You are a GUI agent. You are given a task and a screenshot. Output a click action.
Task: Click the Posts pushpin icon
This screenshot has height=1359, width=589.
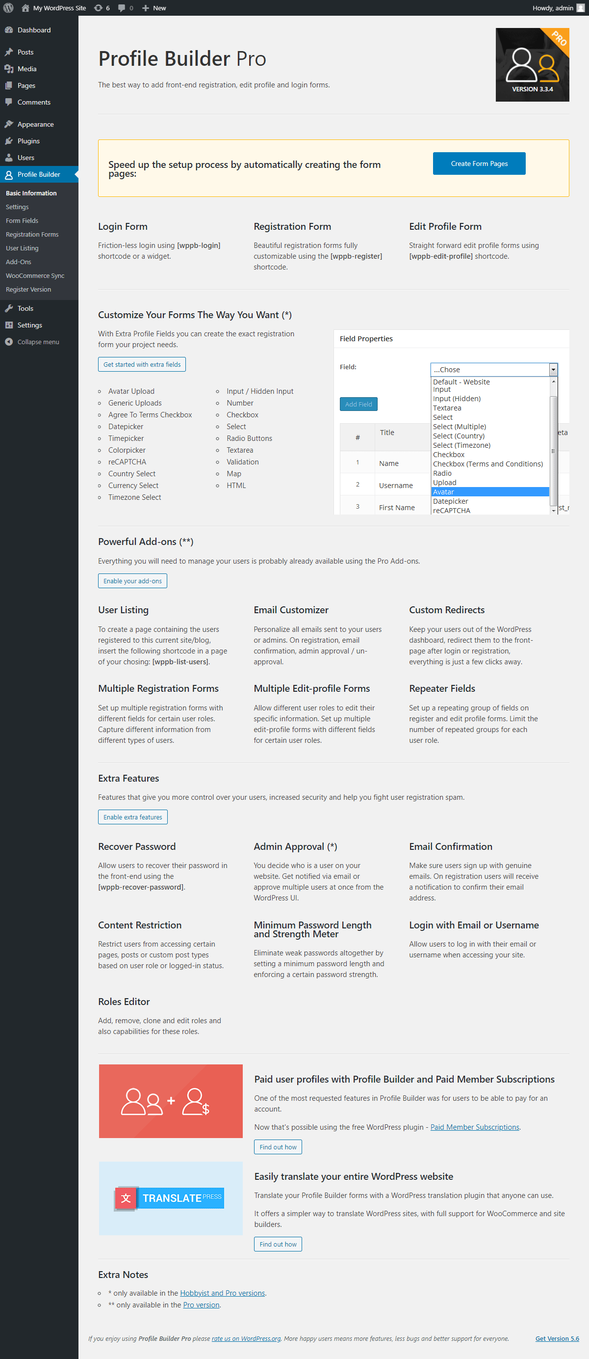coord(9,52)
